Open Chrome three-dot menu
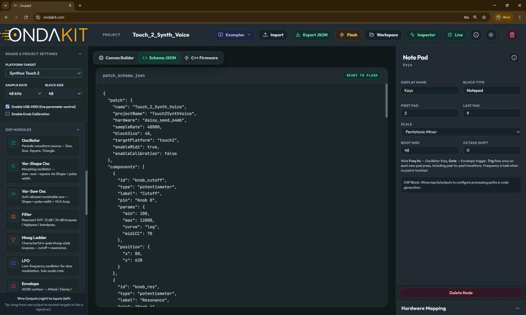Viewport: 526px width, 315px height. tap(520, 17)
